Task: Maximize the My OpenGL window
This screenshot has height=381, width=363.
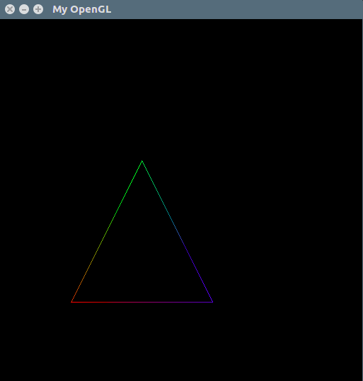Action: pos(38,9)
